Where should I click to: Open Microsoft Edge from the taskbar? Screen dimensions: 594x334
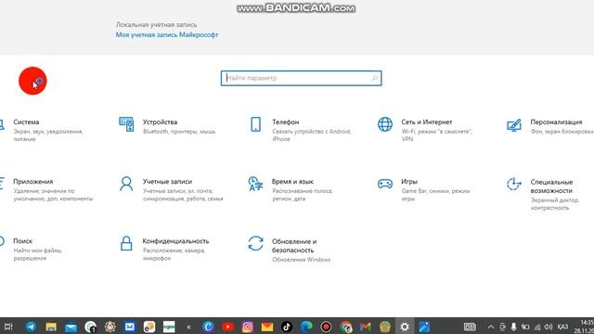(306, 327)
